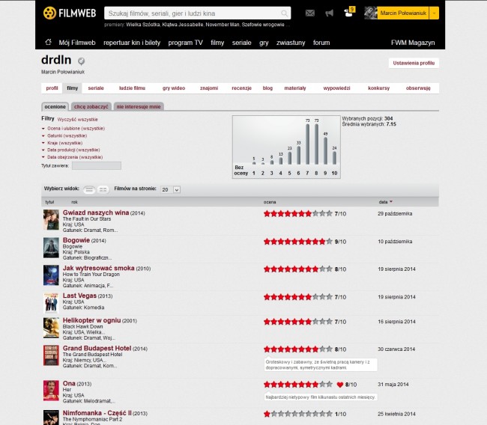Image resolution: width=487 pixels, height=425 pixels.
Task: Open the user menu dropdown arrow
Action: coord(434,13)
